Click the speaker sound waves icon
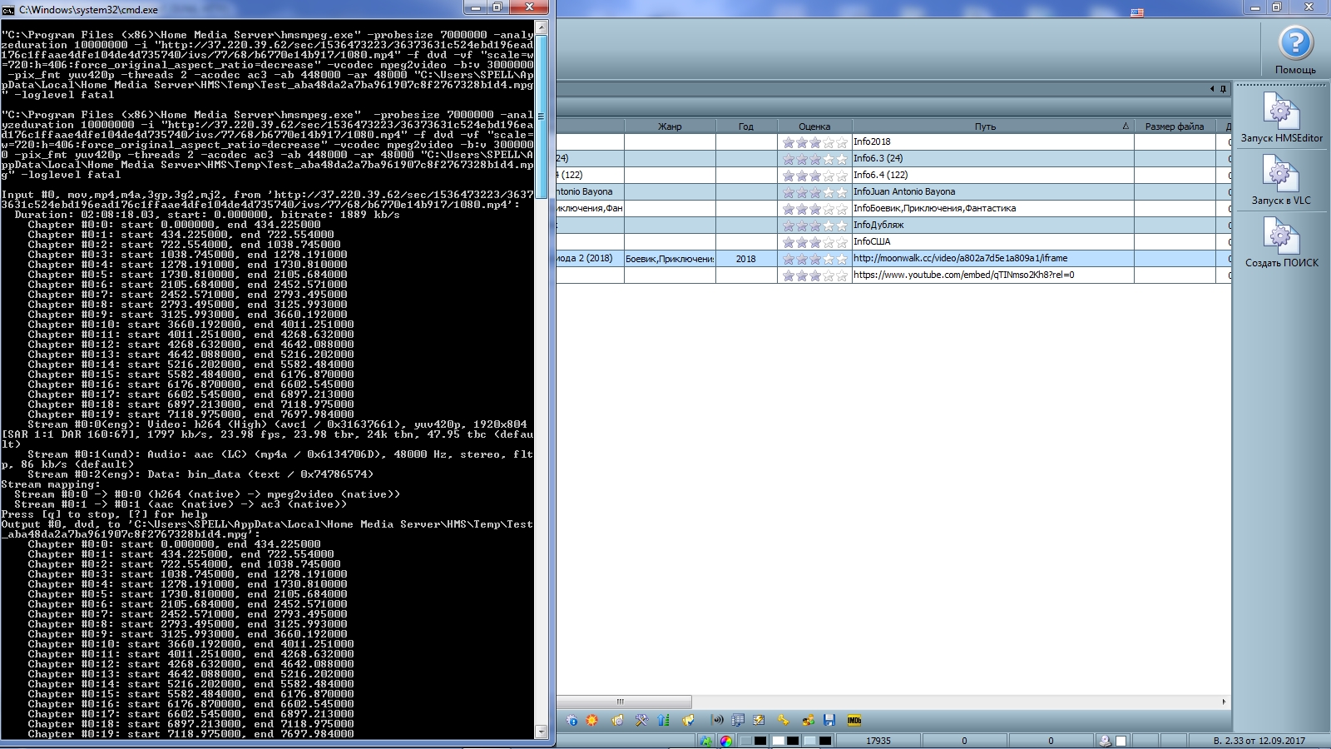 click(x=717, y=721)
